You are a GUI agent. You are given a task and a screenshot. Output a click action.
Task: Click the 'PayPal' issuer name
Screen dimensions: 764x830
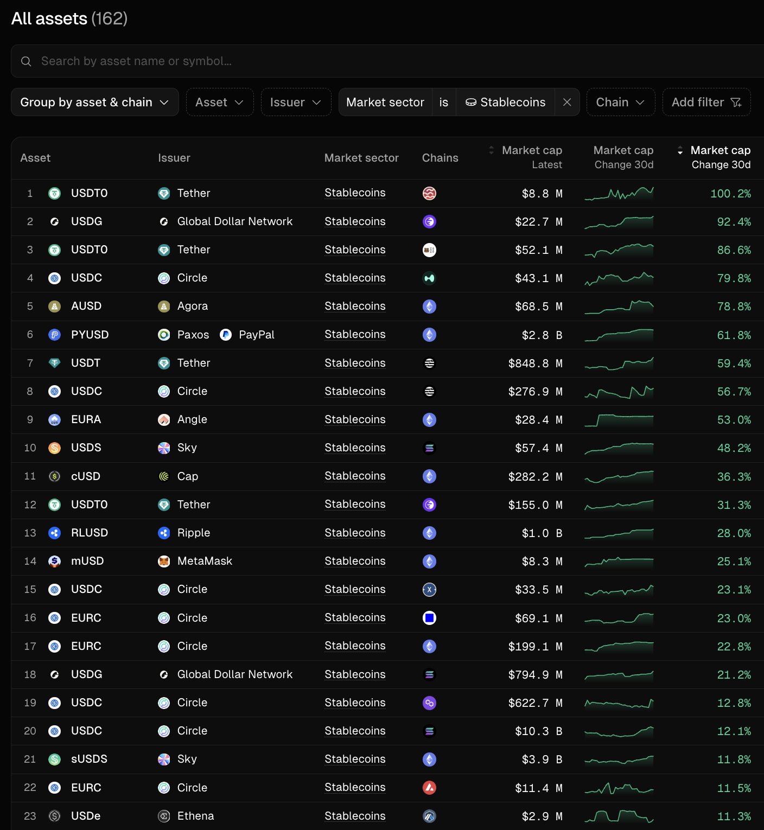257,335
